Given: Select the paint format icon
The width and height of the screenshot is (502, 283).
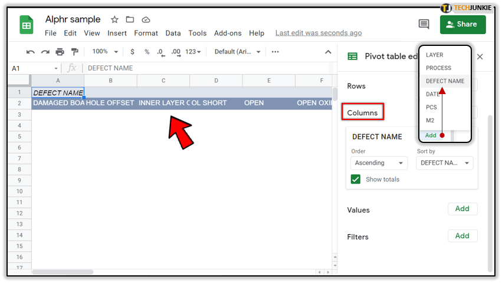Looking at the screenshot, I should 74,52.
